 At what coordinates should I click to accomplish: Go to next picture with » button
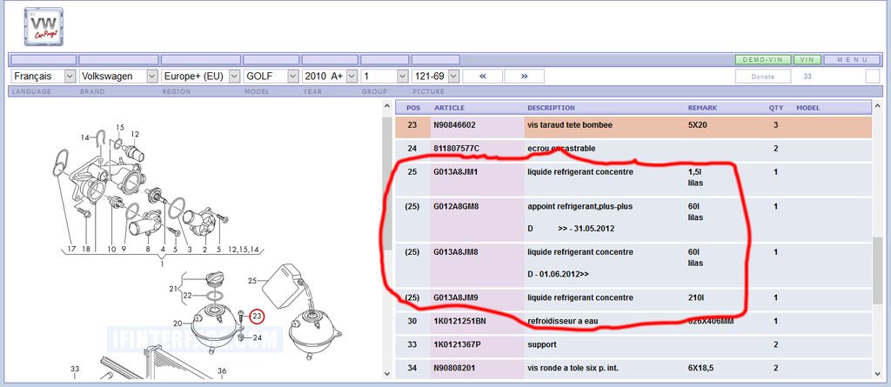(x=524, y=77)
